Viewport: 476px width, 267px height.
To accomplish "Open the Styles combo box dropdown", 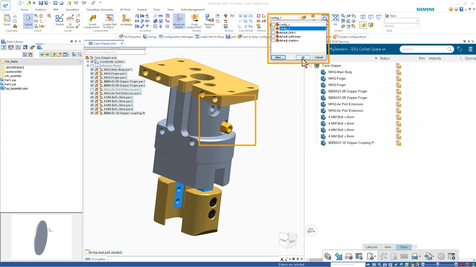I will (x=416, y=21).
